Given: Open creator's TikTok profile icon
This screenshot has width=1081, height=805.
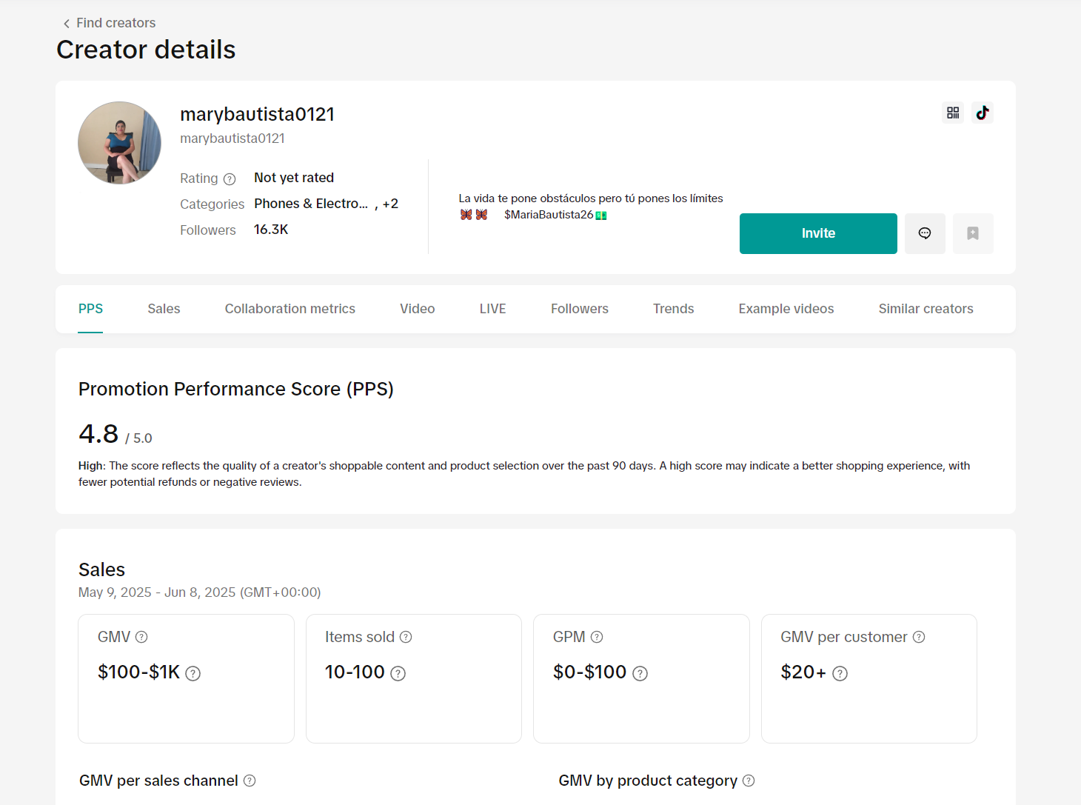Looking at the screenshot, I should pos(982,113).
